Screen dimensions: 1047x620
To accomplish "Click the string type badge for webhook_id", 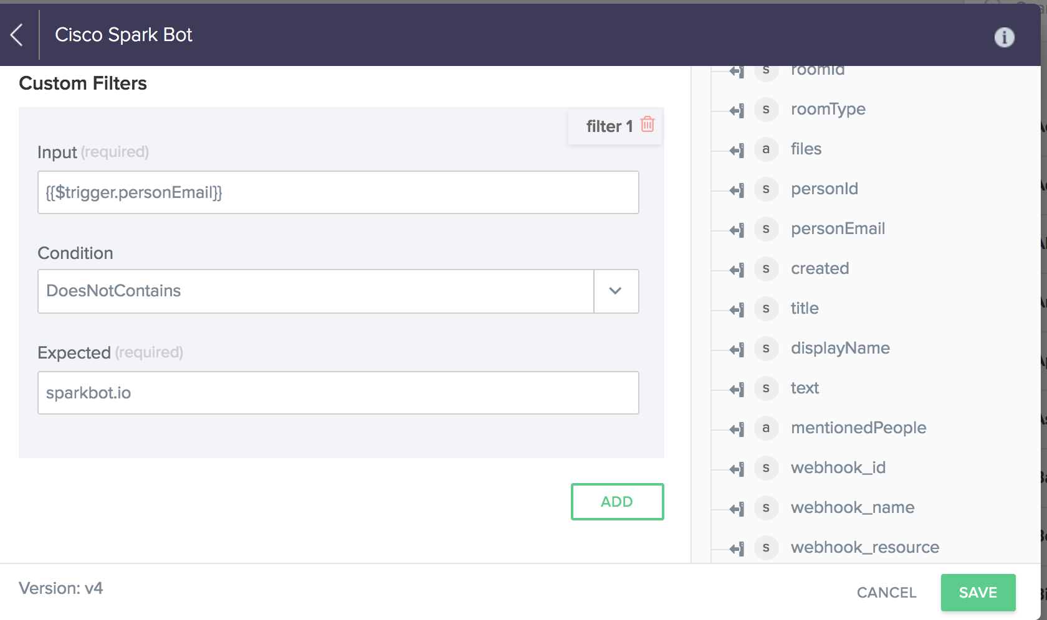I will coord(766,468).
